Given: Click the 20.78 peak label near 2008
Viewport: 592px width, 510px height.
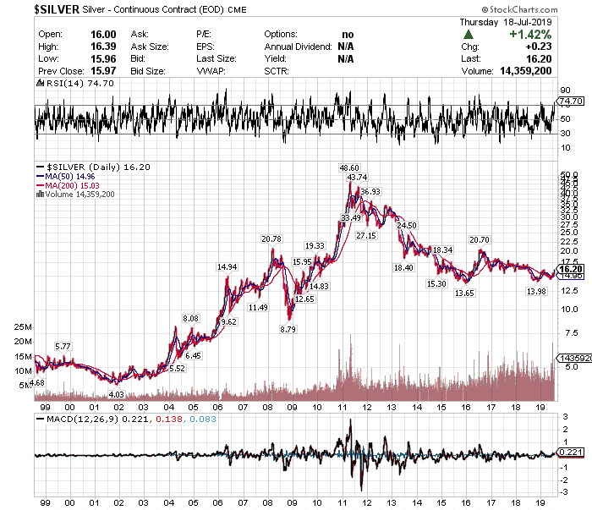Looking at the screenshot, I should point(271,239).
